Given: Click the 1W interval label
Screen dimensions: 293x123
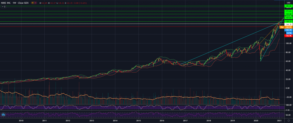Looking at the screenshot, I should [x=14, y=3].
